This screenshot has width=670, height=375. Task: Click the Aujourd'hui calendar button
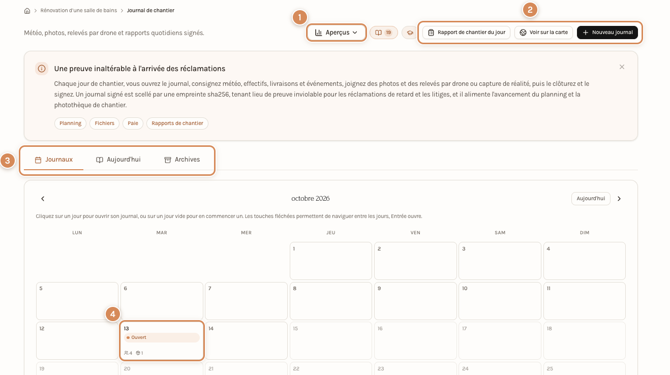591,199
